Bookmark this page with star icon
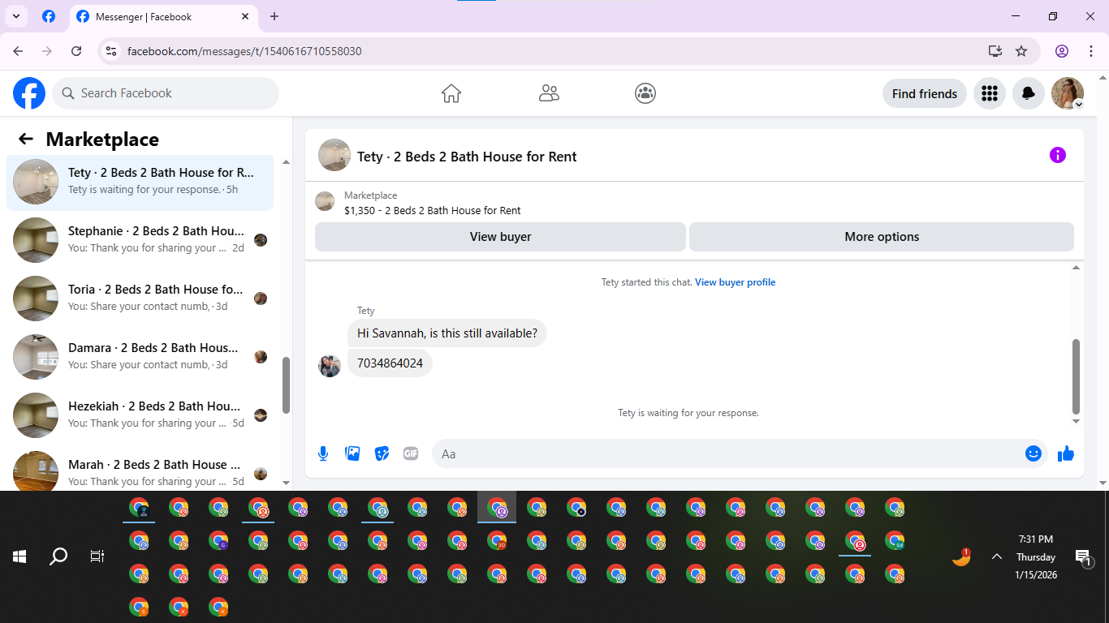Viewport: 1109px width, 623px height. (x=1021, y=51)
